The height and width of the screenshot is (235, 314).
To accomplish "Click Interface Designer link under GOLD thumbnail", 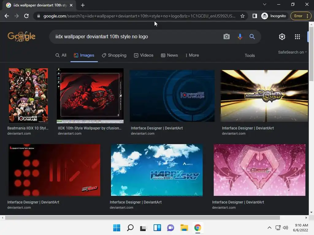I will tap(248, 128).
